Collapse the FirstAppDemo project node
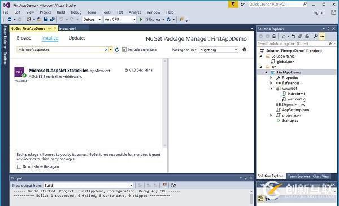Viewport: 339px width, 206px height. pos(266,72)
